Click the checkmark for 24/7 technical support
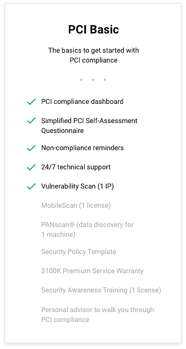Viewport: 186px width, 349px height. [31, 167]
